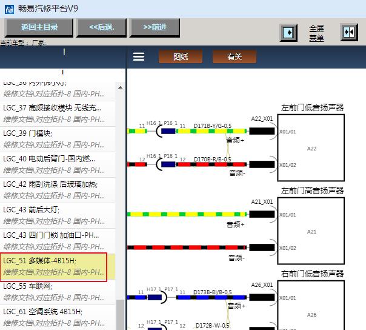Click wire label D171B-Y/G-0.5

(213, 126)
